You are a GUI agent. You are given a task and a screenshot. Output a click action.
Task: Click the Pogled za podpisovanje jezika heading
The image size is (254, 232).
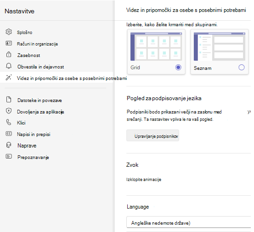pos(164,98)
